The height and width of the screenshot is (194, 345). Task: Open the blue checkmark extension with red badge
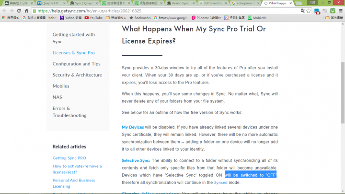317,11
